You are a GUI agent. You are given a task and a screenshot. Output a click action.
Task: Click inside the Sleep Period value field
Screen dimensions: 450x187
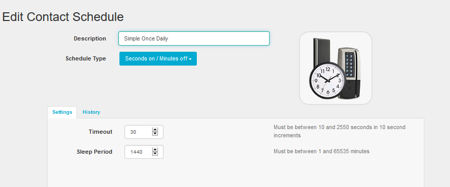click(139, 152)
